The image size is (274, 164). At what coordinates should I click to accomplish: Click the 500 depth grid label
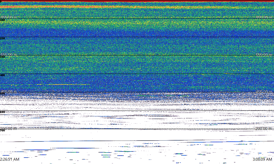[3, 94]
